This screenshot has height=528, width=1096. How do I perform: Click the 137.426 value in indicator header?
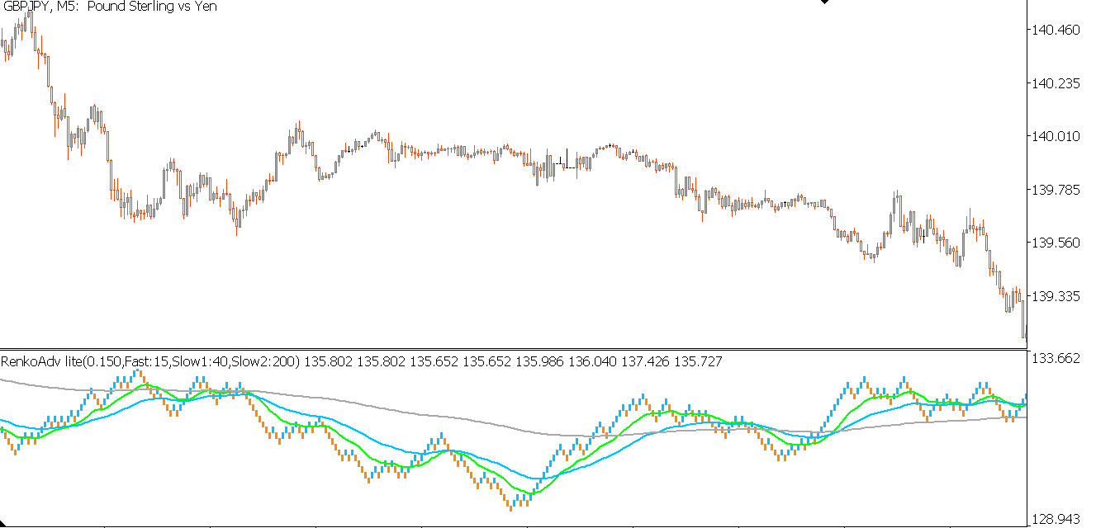point(645,361)
